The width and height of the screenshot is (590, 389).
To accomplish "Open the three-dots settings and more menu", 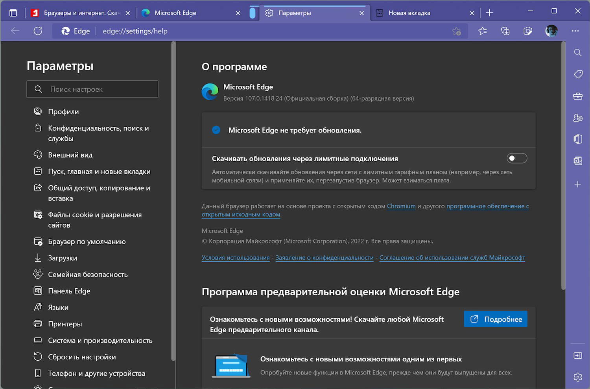I will (x=575, y=31).
